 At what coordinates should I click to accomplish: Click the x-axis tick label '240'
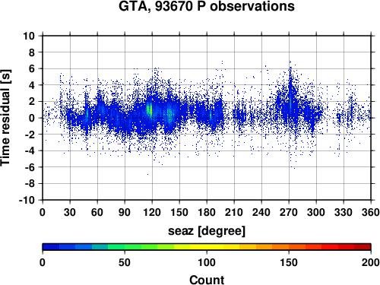pos(261,212)
